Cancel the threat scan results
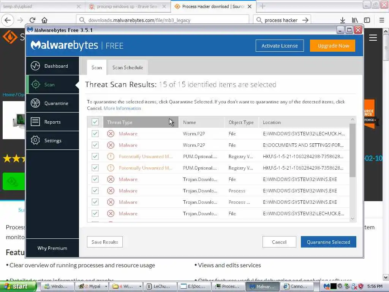This screenshot has height=292, width=389. (279, 242)
